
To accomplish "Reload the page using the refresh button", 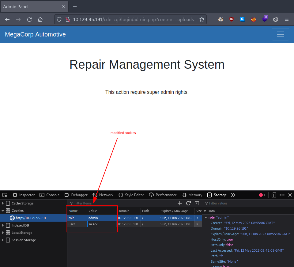I will [x=29, y=19].
